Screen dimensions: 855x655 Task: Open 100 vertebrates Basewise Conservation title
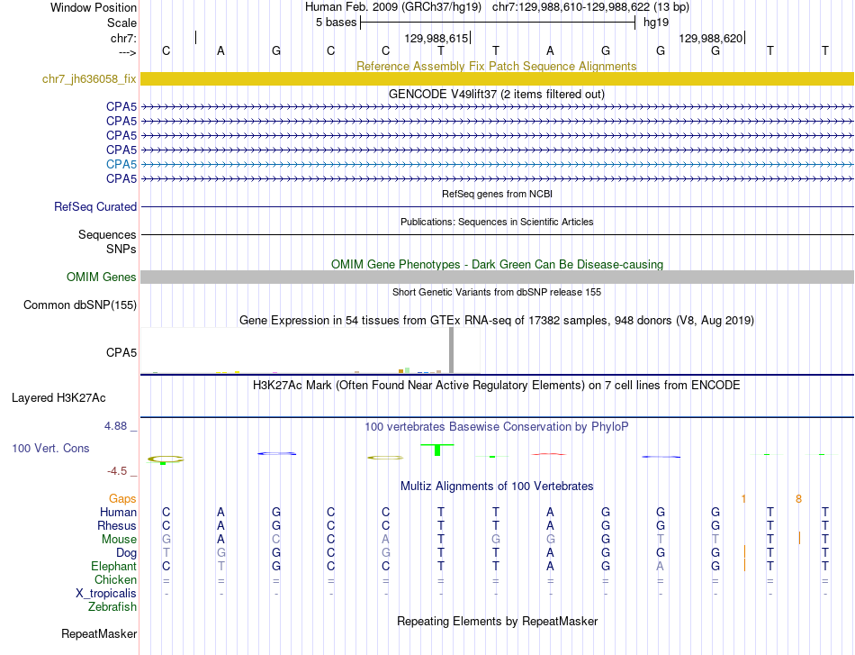coord(496,427)
